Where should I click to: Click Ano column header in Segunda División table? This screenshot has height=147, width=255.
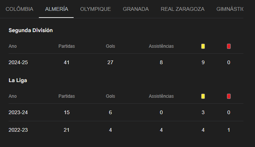click(12, 46)
